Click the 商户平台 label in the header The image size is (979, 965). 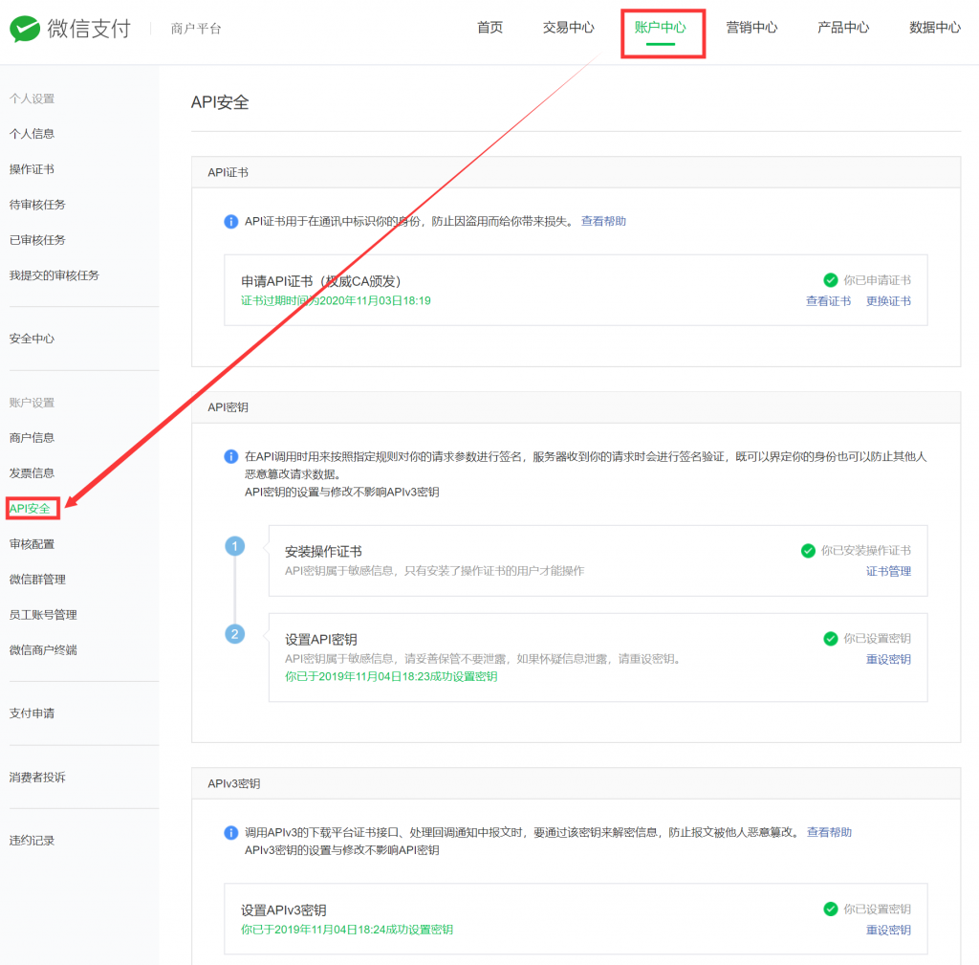(x=196, y=29)
